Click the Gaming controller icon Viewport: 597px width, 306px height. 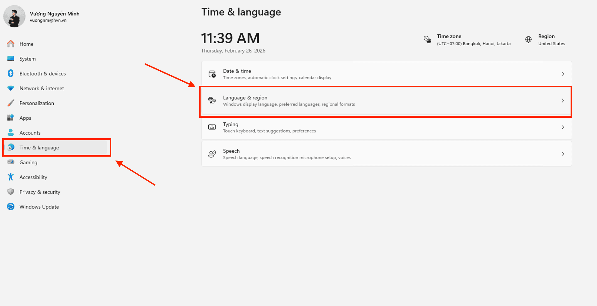pyautogui.click(x=11, y=162)
